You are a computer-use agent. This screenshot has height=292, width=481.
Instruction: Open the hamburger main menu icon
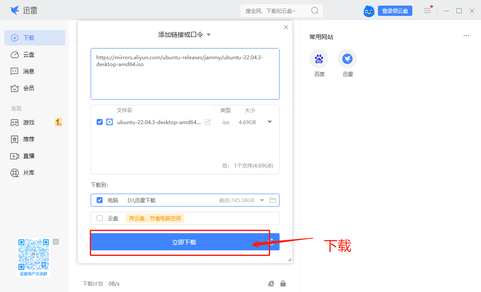(x=427, y=11)
